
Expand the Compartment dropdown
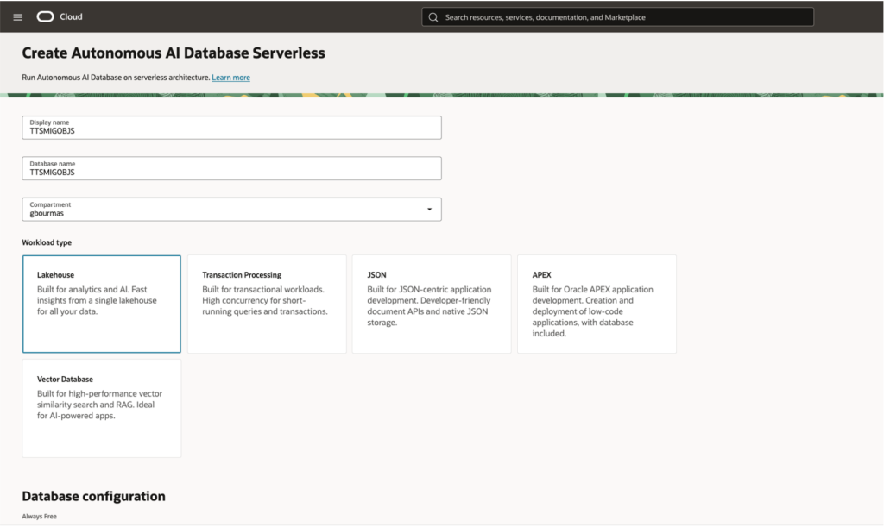(x=231, y=210)
